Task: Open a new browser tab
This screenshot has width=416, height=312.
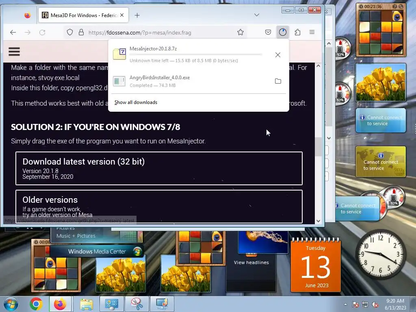Action: click(137, 15)
